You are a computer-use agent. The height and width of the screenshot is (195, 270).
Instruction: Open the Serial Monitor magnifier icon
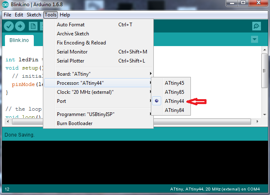click(x=256, y=26)
